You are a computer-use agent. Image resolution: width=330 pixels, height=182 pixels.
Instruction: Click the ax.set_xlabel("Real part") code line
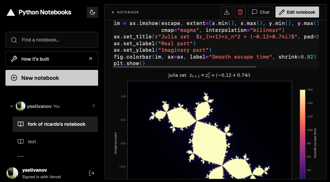[155, 43]
